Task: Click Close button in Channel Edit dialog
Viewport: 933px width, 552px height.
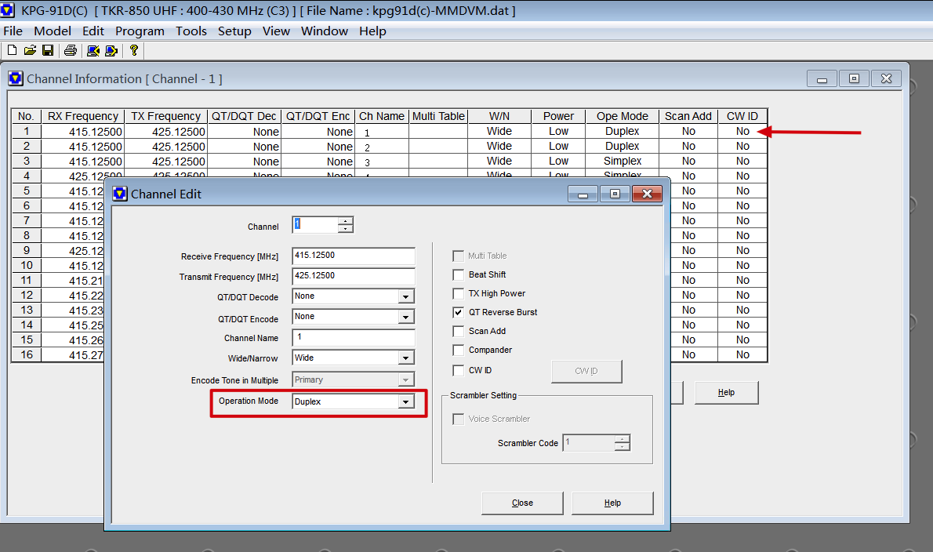Action: pyautogui.click(x=522, y=503)
